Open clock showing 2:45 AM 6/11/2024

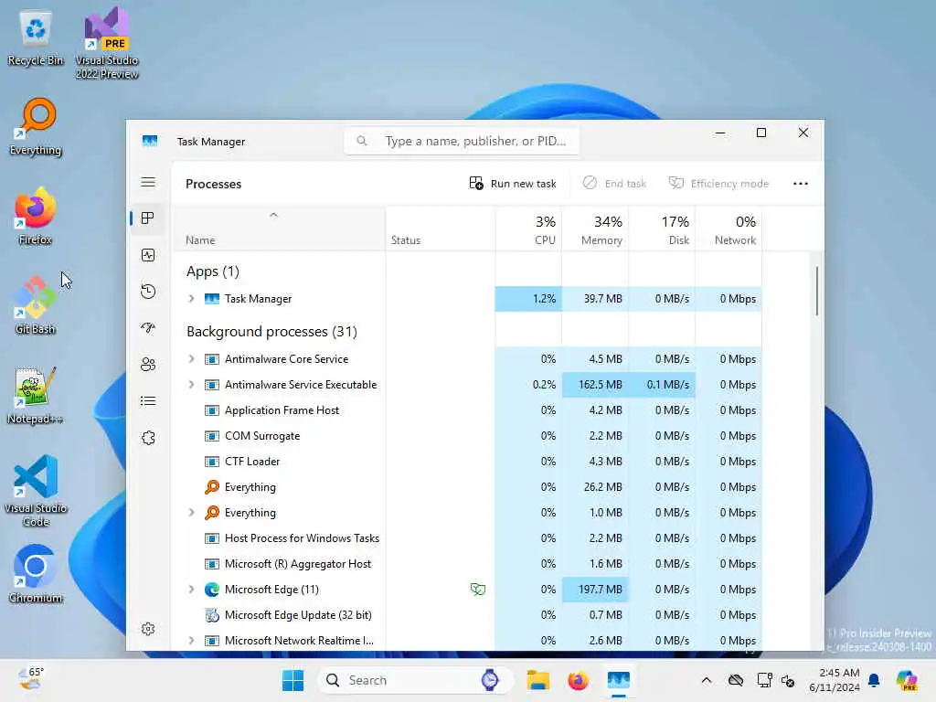(834, 680)
